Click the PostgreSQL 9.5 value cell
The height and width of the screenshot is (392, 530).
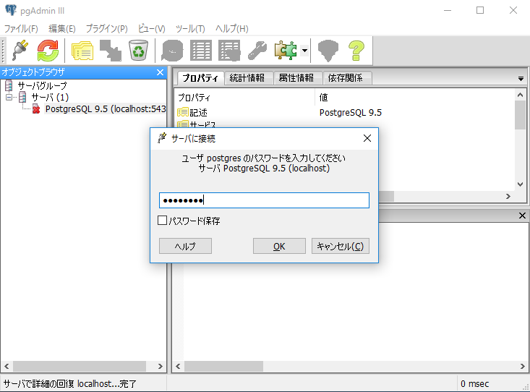351,112
